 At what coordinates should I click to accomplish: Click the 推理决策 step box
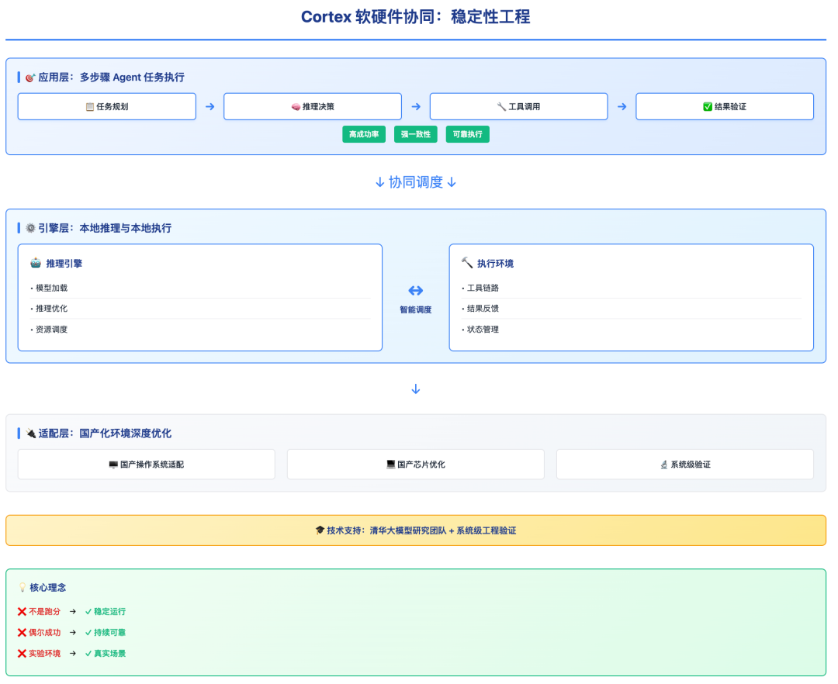[313, 107]
